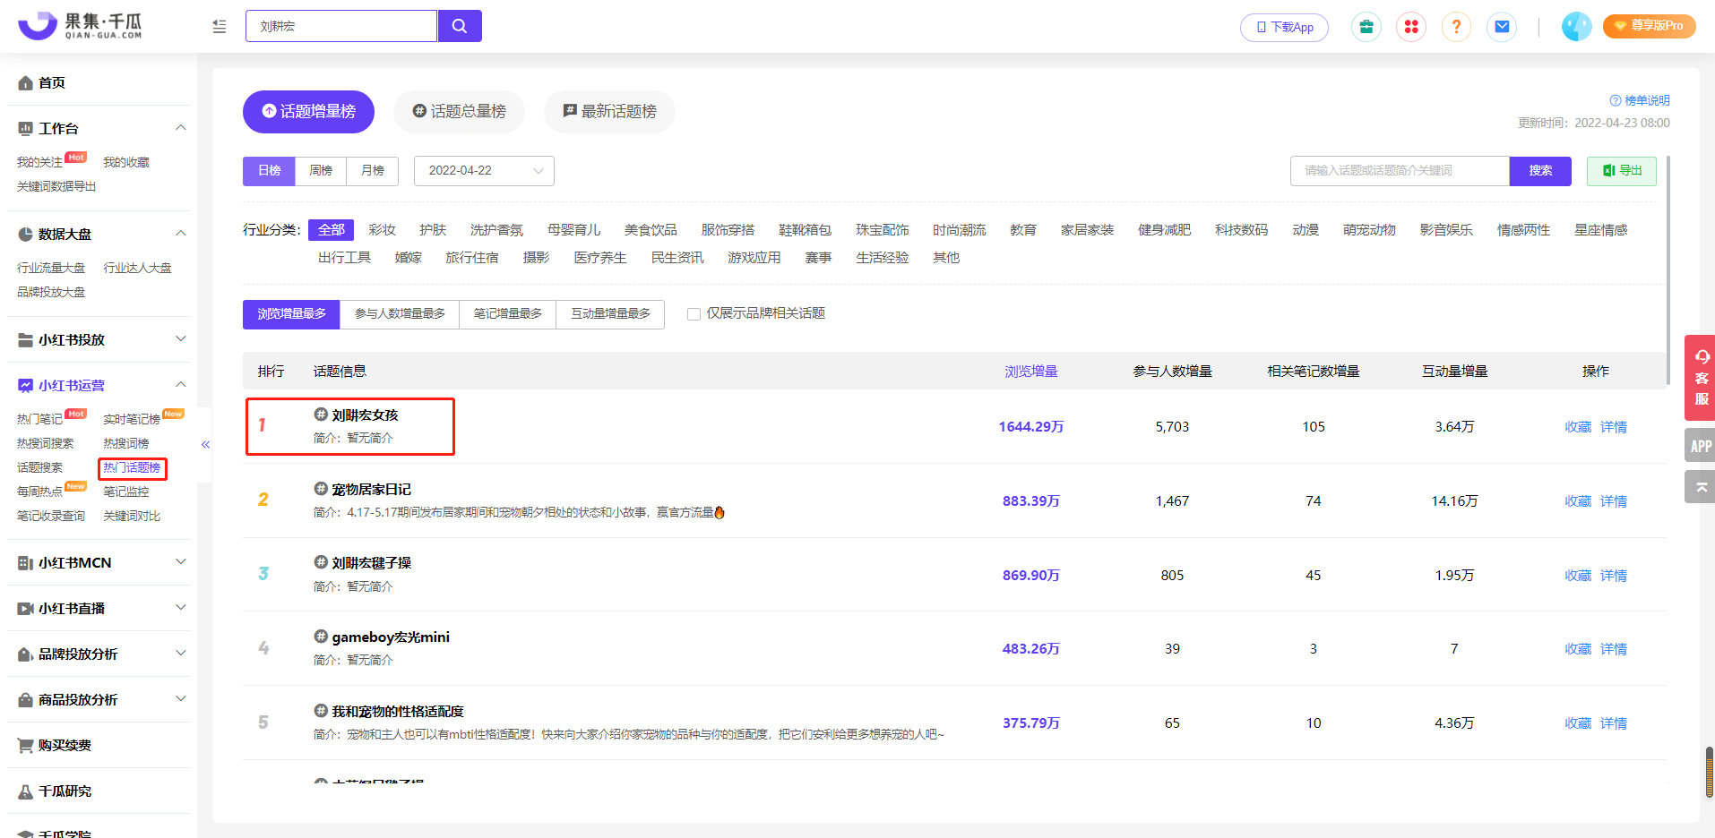This screenshot has height=838, width=1715.
Task: Select the 周榜 period tab
Action: (321, 171)
